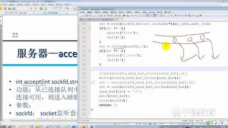Click line number 35 in the Notepad++ gutter
The image size is (228, 128).
point(84,69)
